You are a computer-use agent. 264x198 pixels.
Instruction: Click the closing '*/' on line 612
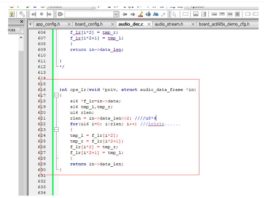(62, 67)
